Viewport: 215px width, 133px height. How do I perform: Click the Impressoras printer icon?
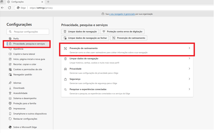click(x=10, y=109)
